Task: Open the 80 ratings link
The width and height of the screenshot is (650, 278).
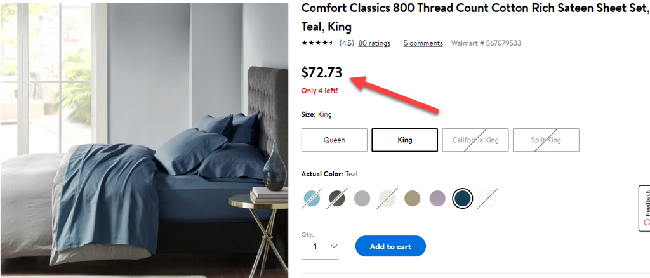Action: pos(375,43)
